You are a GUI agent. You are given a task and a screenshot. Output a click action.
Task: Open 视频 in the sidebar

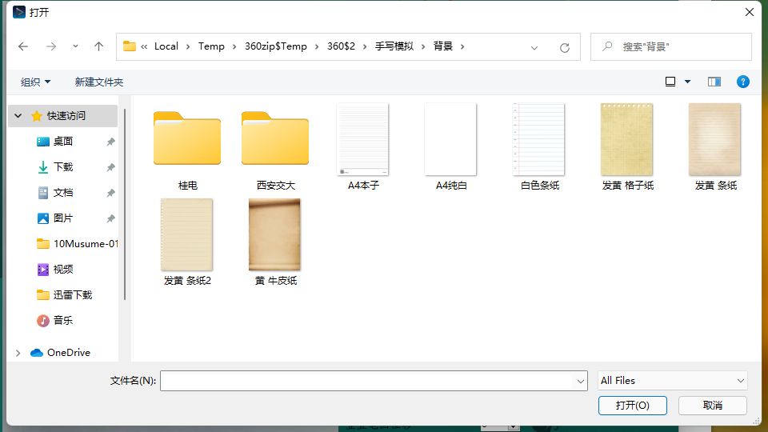click(x=63, y=269)
